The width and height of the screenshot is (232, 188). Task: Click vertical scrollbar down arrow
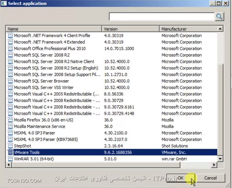pos(220,159)
